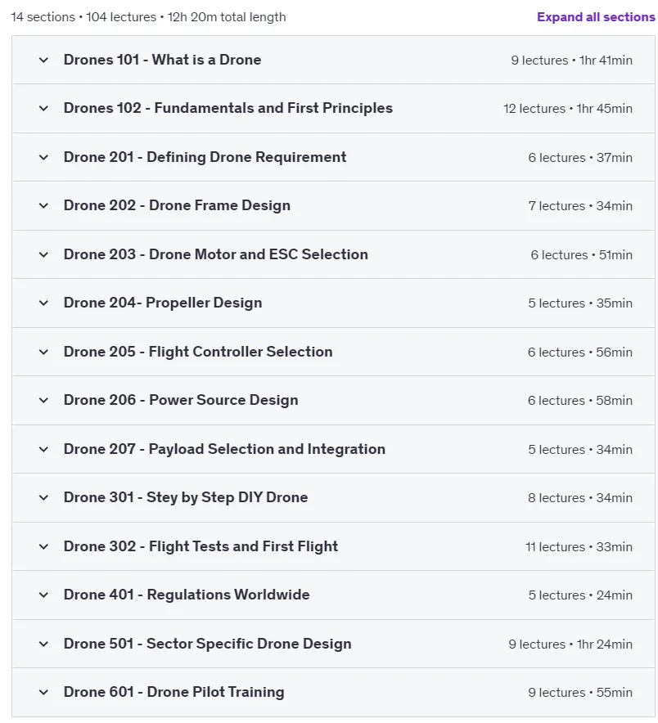Expand chevron for Drone 601 section

point(43,692)
